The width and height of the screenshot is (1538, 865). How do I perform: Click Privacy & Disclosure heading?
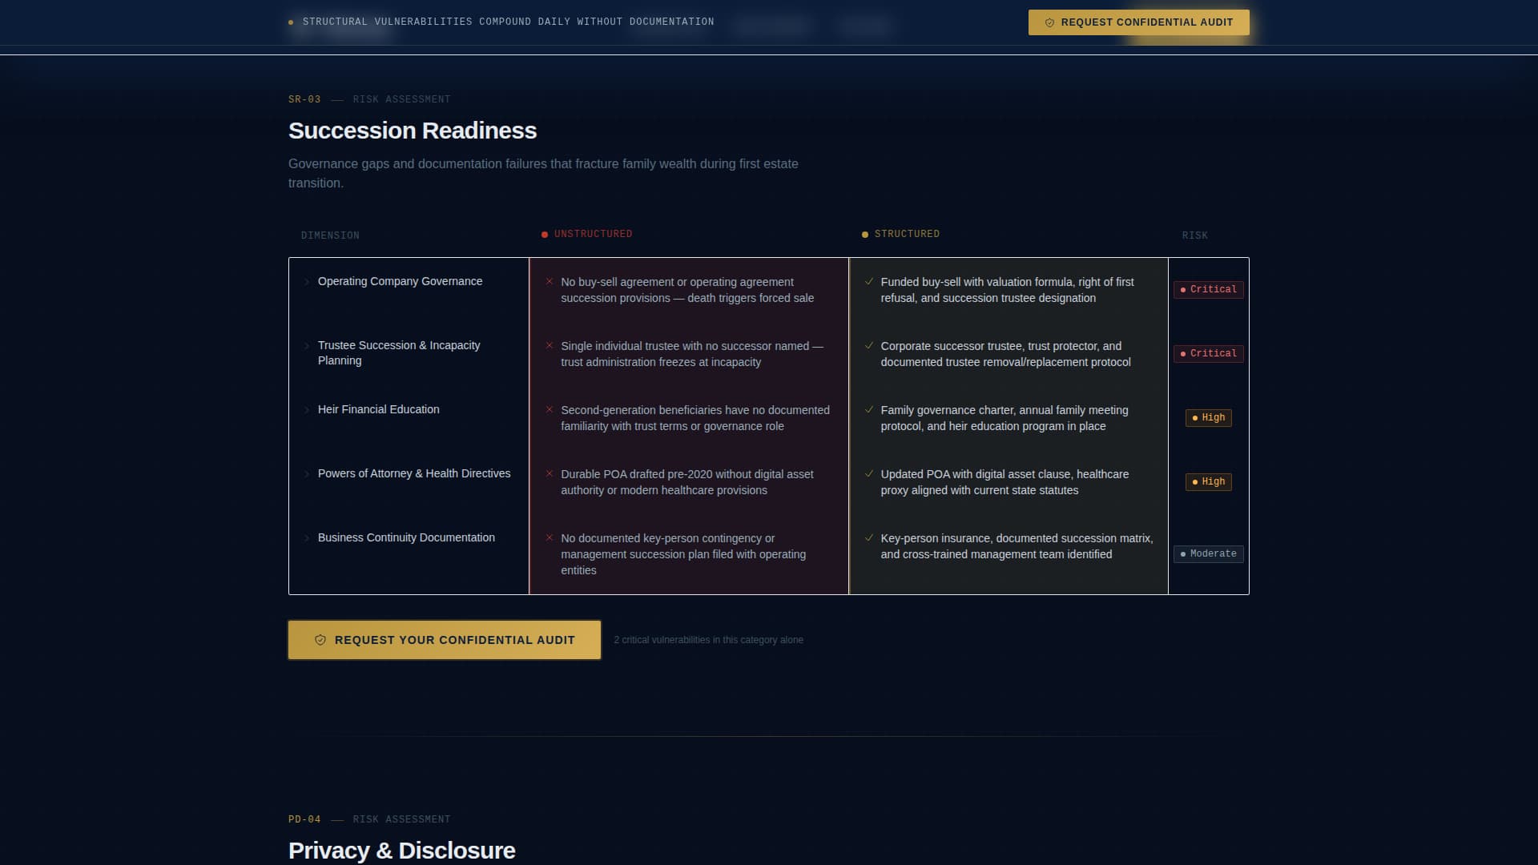coord(401,851)
